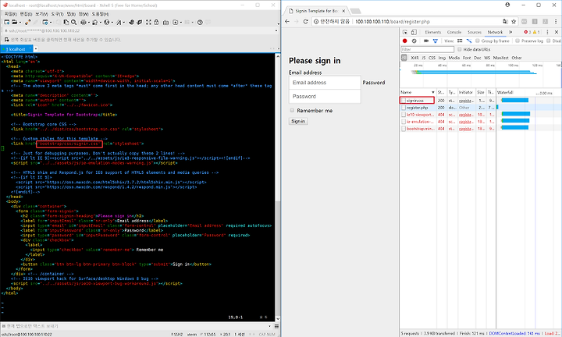Click the network Filter text box
The width and height of the screenshot is (562, 337).
point(427,49)
